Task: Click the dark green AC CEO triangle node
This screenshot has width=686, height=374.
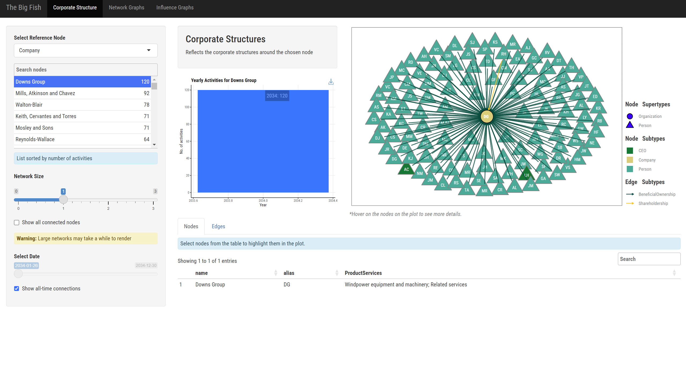Action: click(406, 169)
